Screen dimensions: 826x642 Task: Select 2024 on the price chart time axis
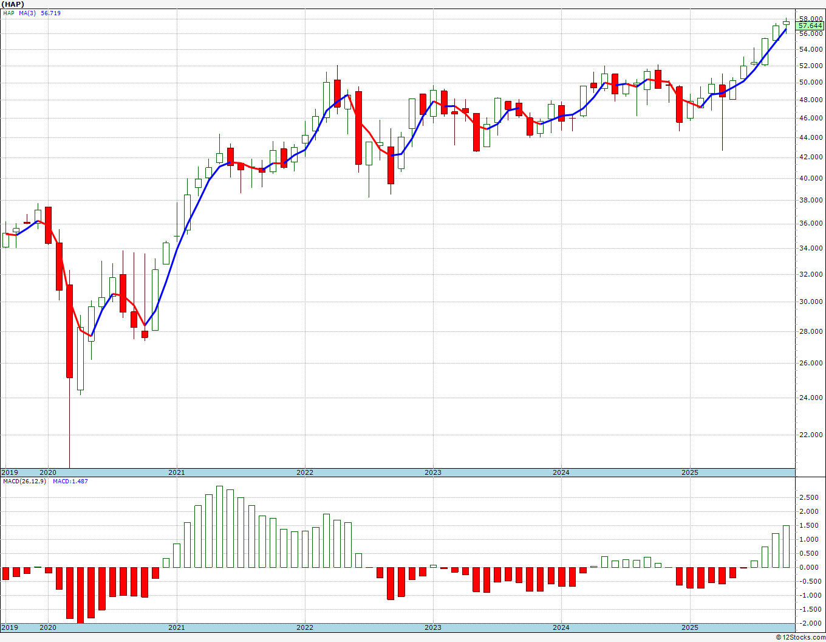tap(561, 472)
